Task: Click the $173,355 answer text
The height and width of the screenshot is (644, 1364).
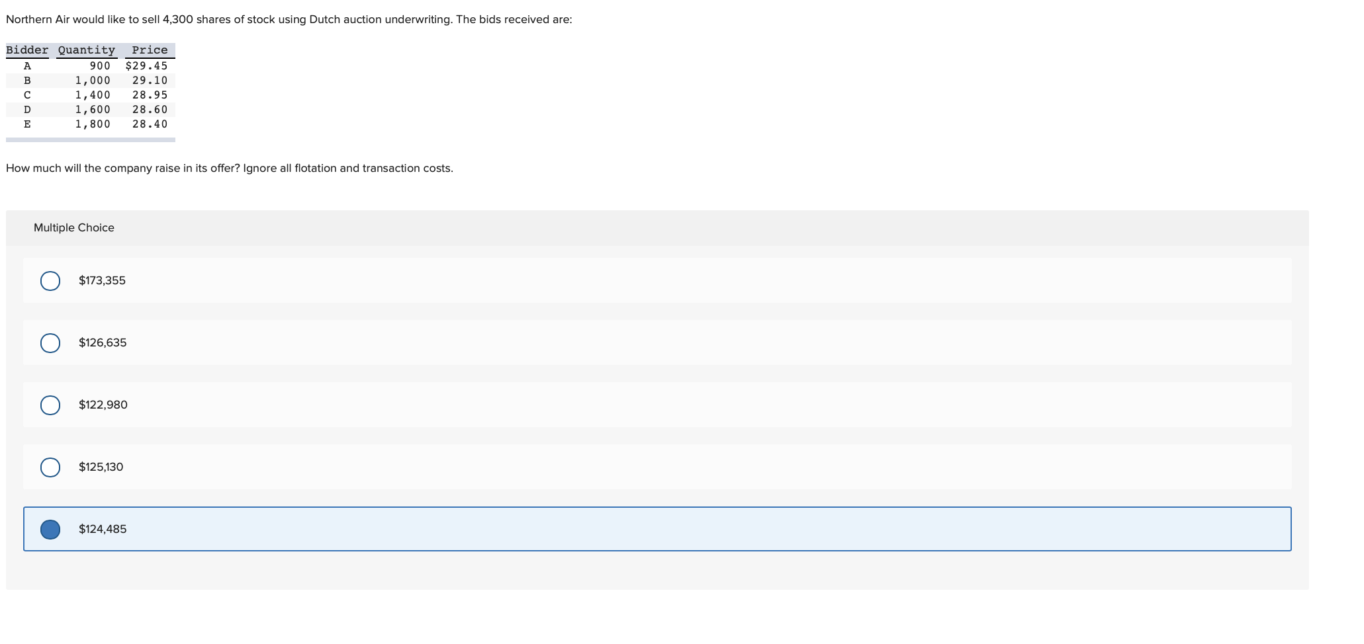Action: click(102, 280)
